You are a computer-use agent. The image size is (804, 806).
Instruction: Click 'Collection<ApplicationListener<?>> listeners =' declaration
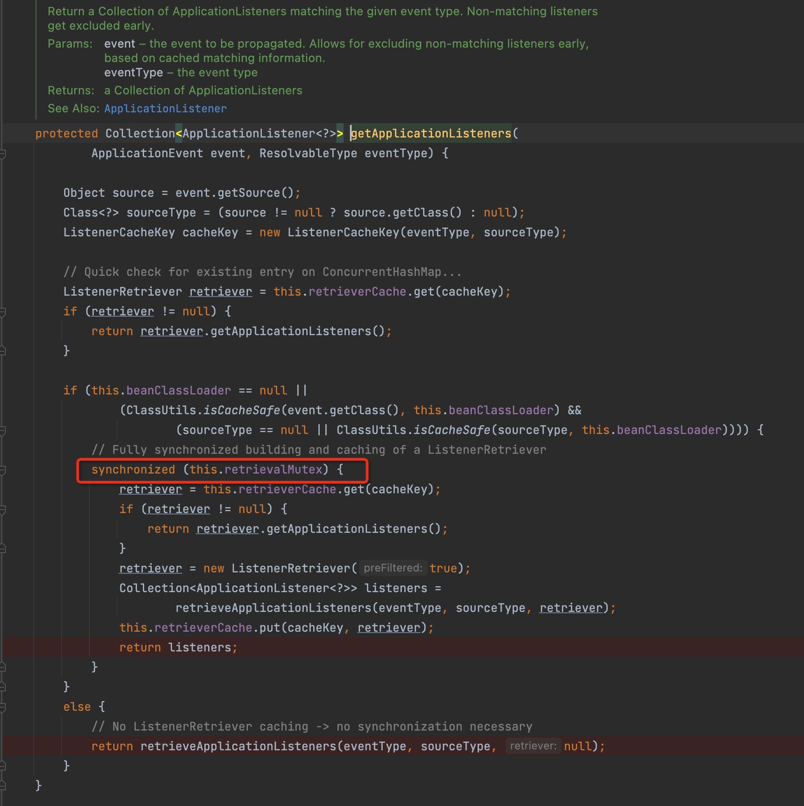click(x=280, y=588)
